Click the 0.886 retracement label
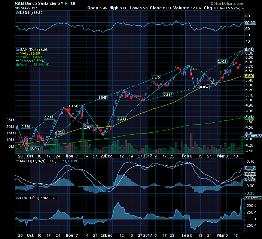This screenshot has height=239, width=262. 26,126
